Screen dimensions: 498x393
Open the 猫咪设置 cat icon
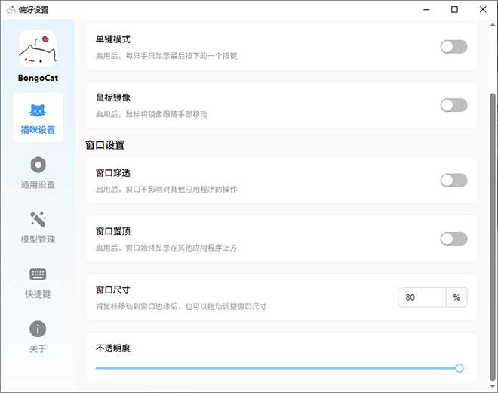[x=38, y=110]
